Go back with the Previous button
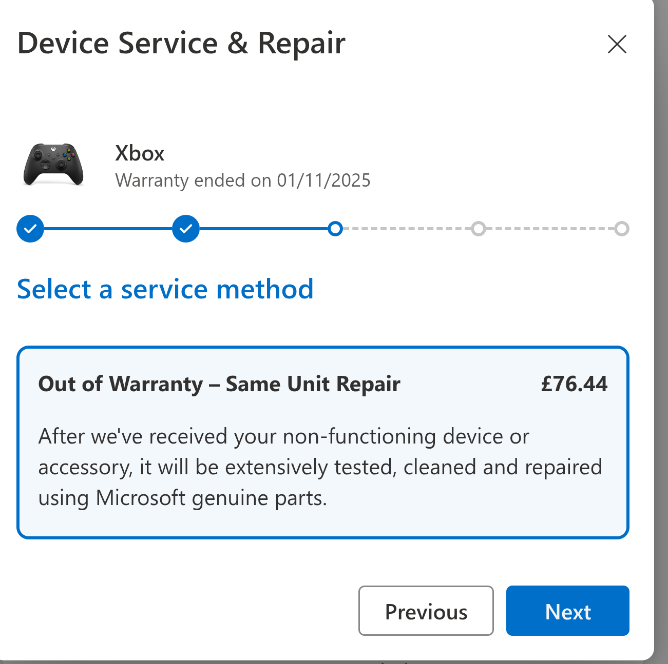The height and width of the screenshot is (664, 668). click(426, 611)
